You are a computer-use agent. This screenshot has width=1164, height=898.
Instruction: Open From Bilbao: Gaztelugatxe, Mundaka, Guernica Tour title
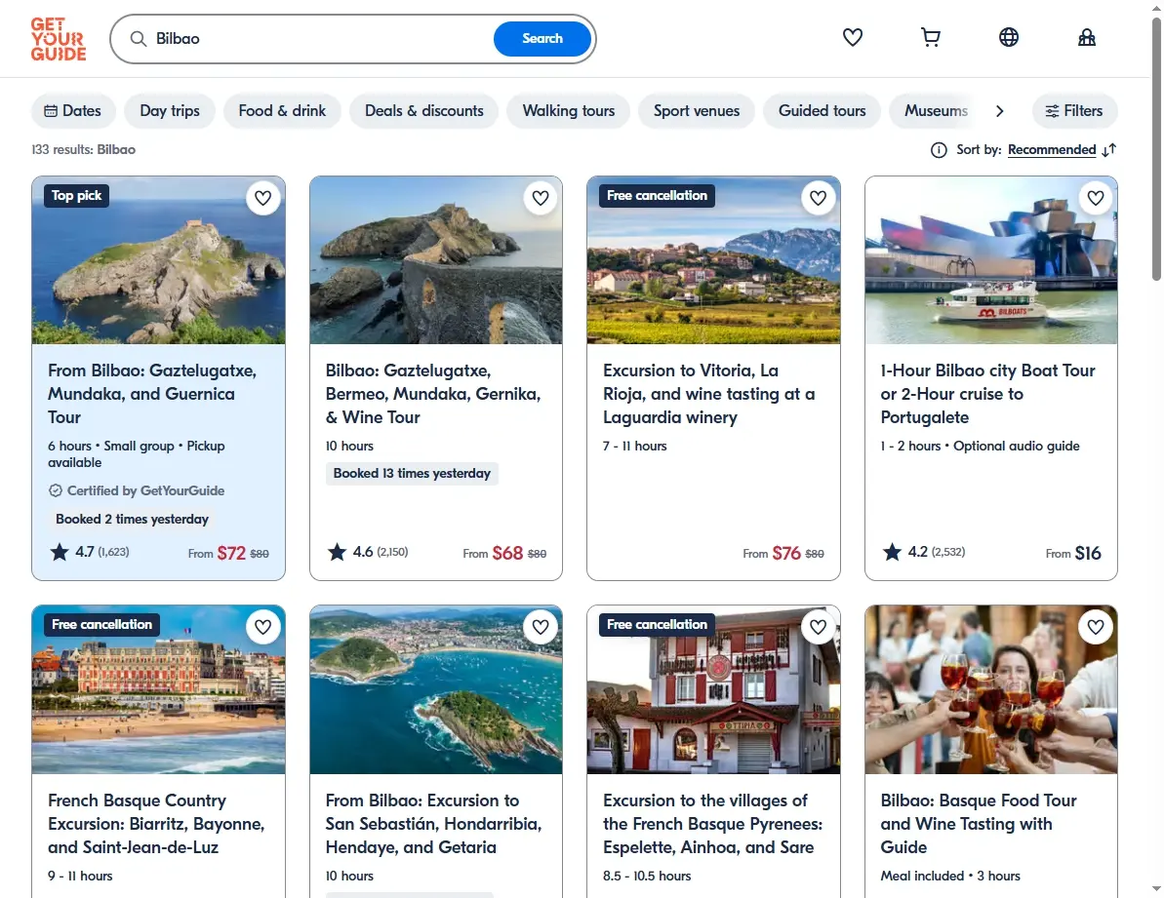152,394
